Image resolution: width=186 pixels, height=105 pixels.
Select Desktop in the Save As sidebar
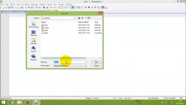coord(34,33)
